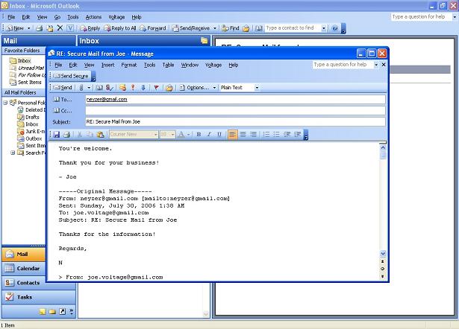The image size is (459, 329).
Task: Click the Print icon in Outlook main toolbar
Action: pos(40,28)
